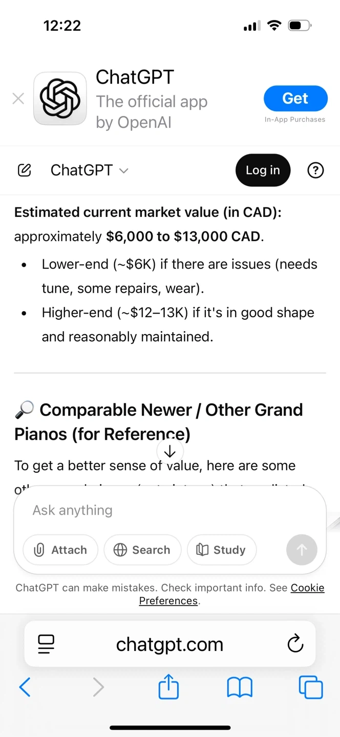Open the Cookie Preferences link
340x737 pixels.
[307, 588]
